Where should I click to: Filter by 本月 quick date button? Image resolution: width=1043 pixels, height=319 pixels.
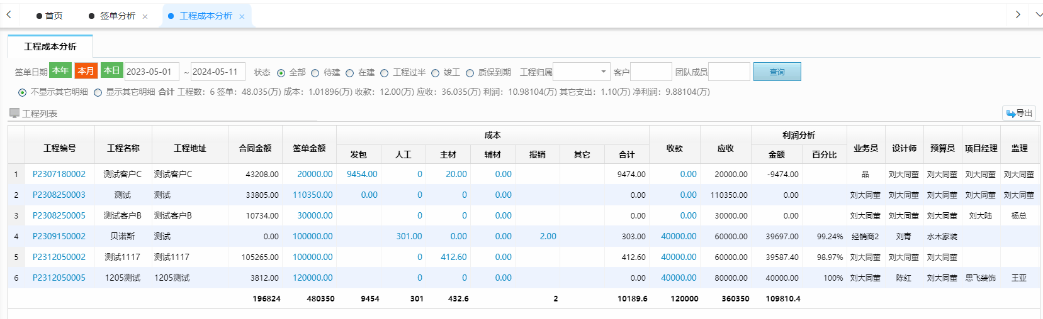86,71
